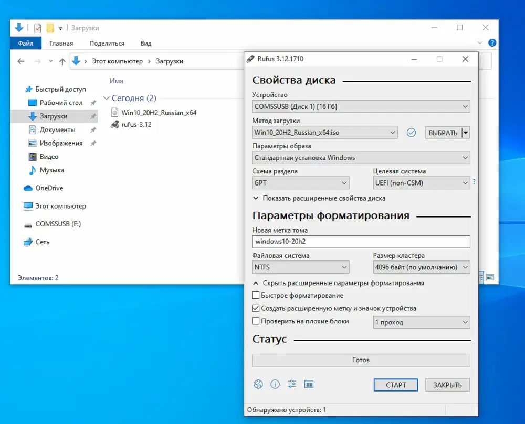Open Метод загрузки dropdown with ISO name
Image resolution: width=525 pixels, height=424 pixels.
[x=325, y=132]
